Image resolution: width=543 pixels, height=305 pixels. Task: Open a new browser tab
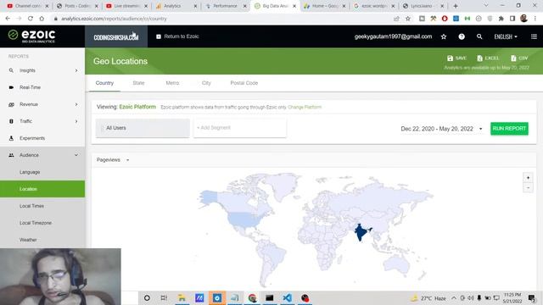[x=456, y=6]
